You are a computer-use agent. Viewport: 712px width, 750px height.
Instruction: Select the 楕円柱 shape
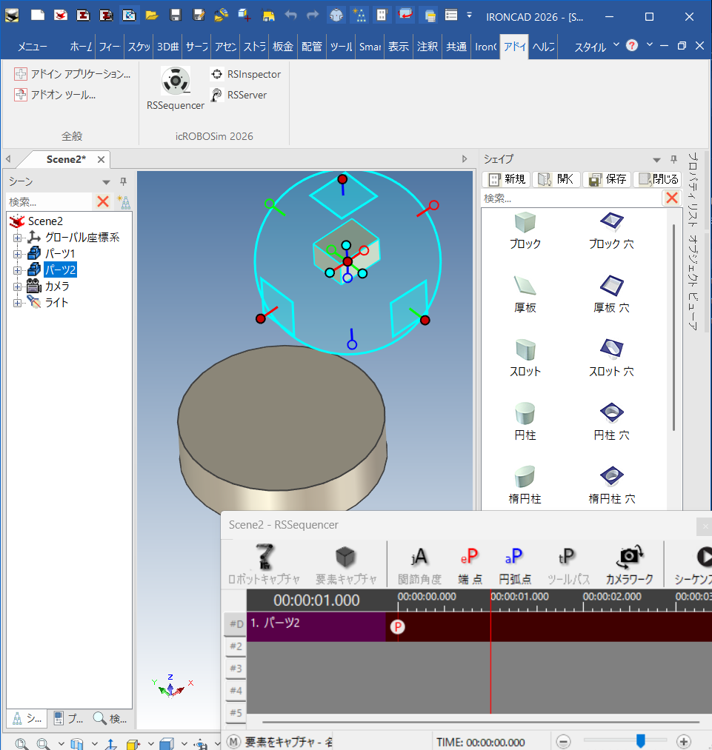[525, 485]
